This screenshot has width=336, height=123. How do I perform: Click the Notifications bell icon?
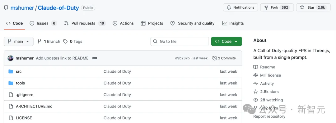pos(229,7)
